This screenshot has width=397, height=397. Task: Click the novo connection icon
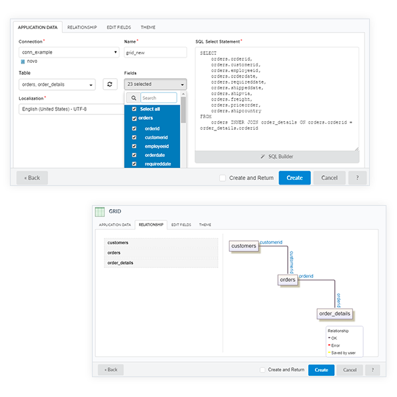pyautogui.click(x=22, y=61)
